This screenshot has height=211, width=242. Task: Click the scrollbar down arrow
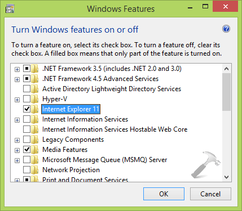[227, 177]
